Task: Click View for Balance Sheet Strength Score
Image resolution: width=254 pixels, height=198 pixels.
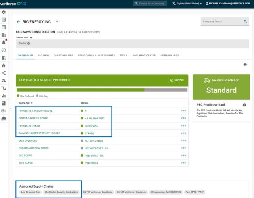Action: (x=183, y=133)
